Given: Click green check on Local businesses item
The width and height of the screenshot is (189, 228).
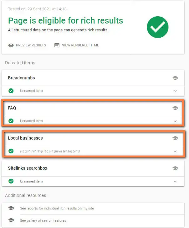Looking at the screenshot, I should coord(11,151).
